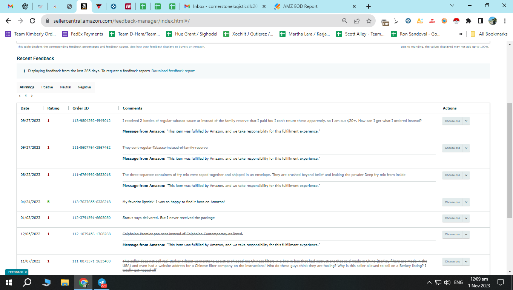Launch the AMZScout extension
Screen dimensions: 513x290
click(420, 21)
